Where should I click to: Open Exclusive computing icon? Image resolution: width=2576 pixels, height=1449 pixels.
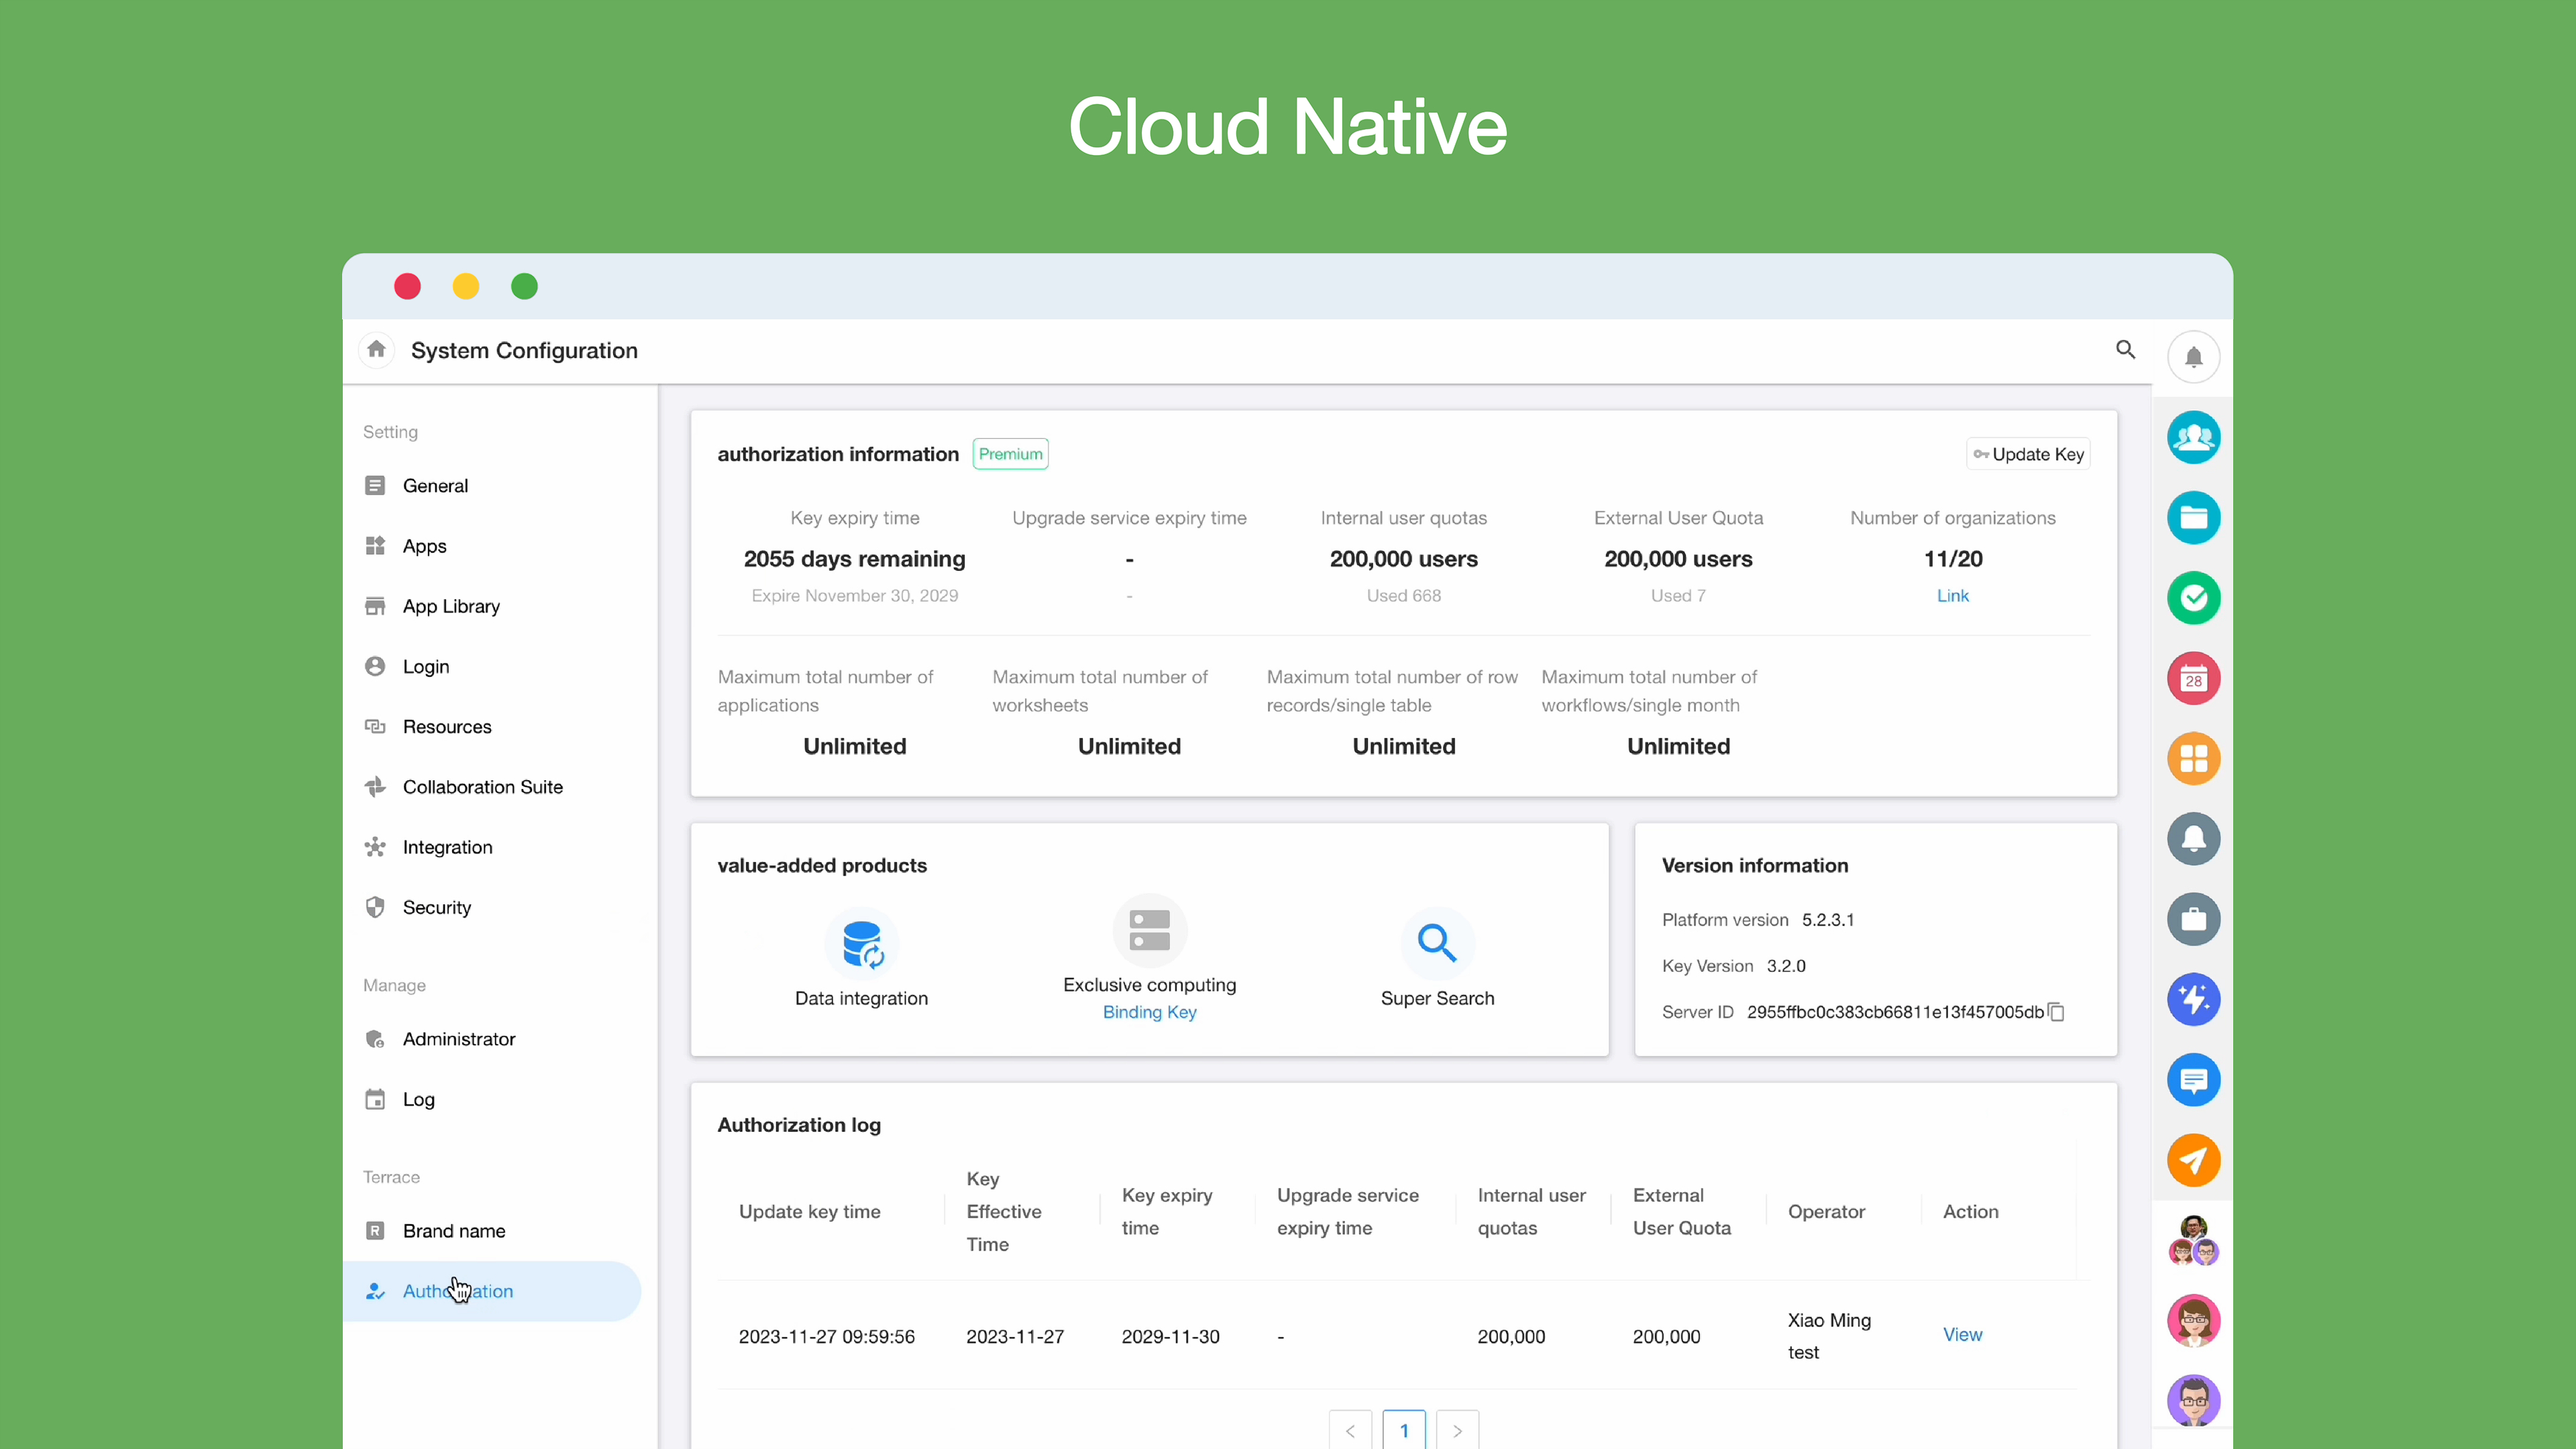[1149, 930]
